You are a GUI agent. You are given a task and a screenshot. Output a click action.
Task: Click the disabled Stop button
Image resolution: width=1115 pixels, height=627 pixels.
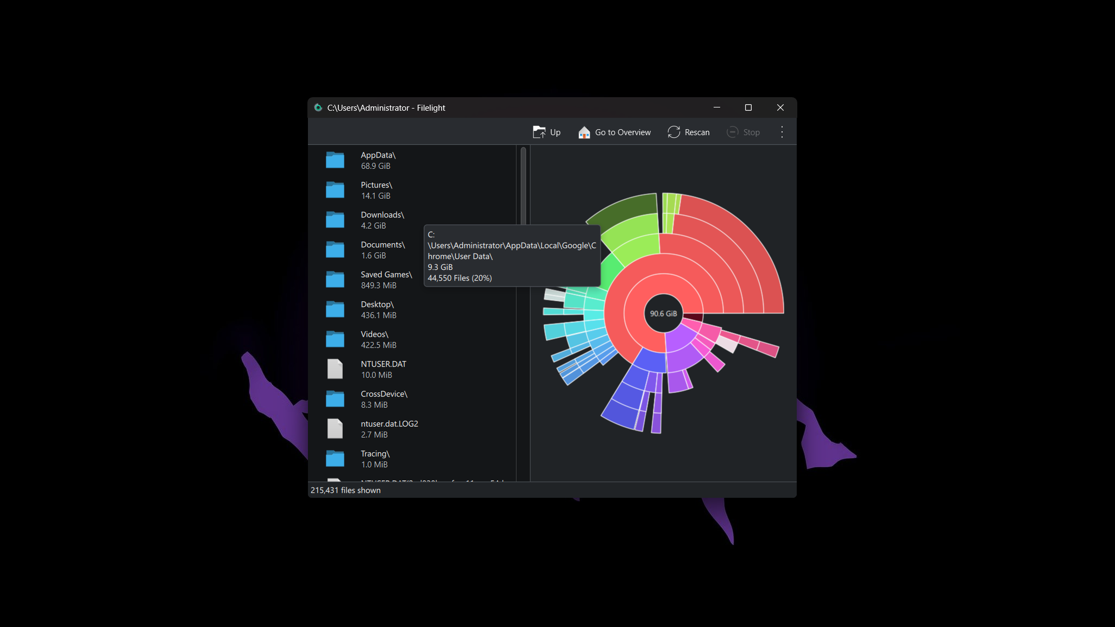(743, 132)
